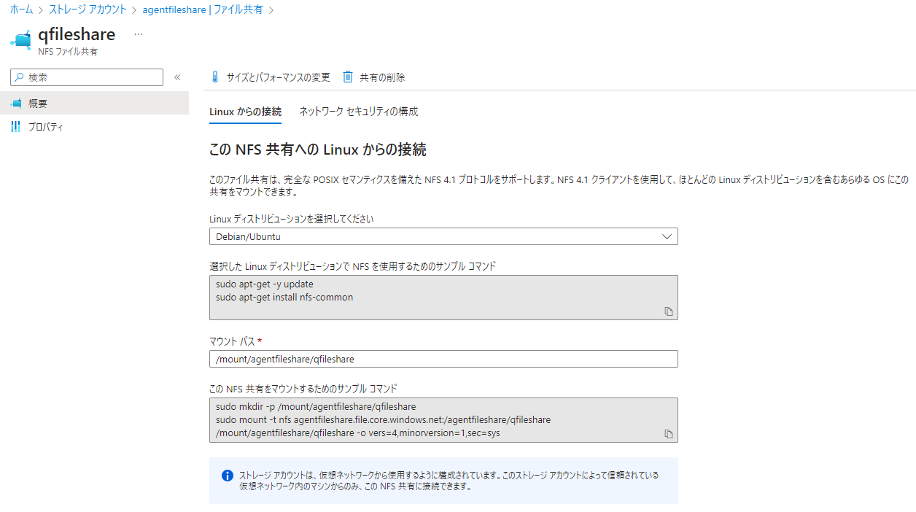Screen dimensions: 916x512
Task: Click the trash can icon for share deletion
Action: point(348,77)
